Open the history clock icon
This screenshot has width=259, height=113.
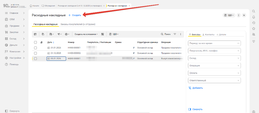click(x=254, y=23)
